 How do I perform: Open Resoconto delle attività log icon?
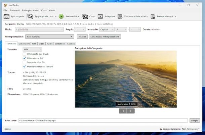pos(120,16)
